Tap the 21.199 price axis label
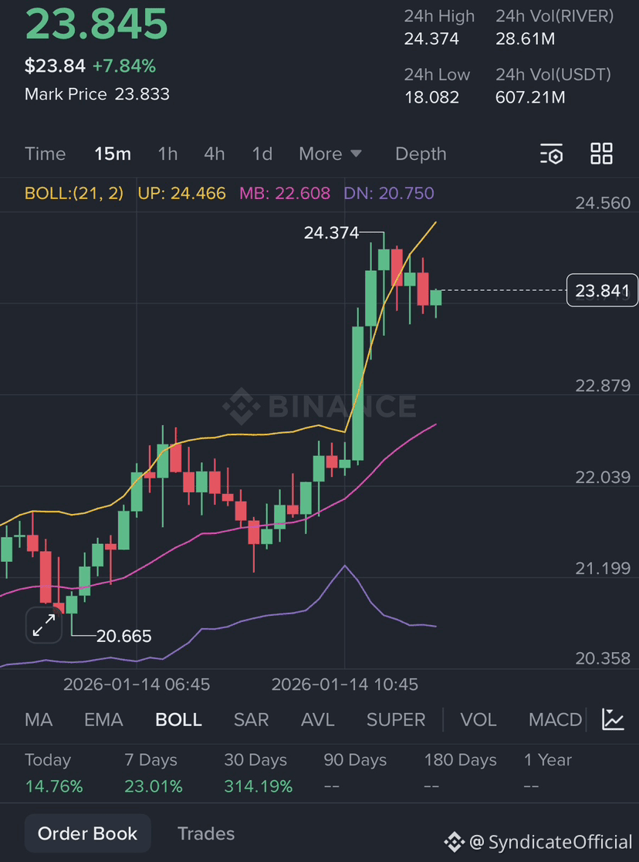 point(603,568)
